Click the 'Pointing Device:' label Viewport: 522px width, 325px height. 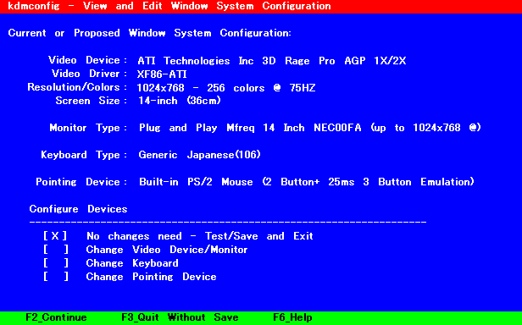[81, 182]
